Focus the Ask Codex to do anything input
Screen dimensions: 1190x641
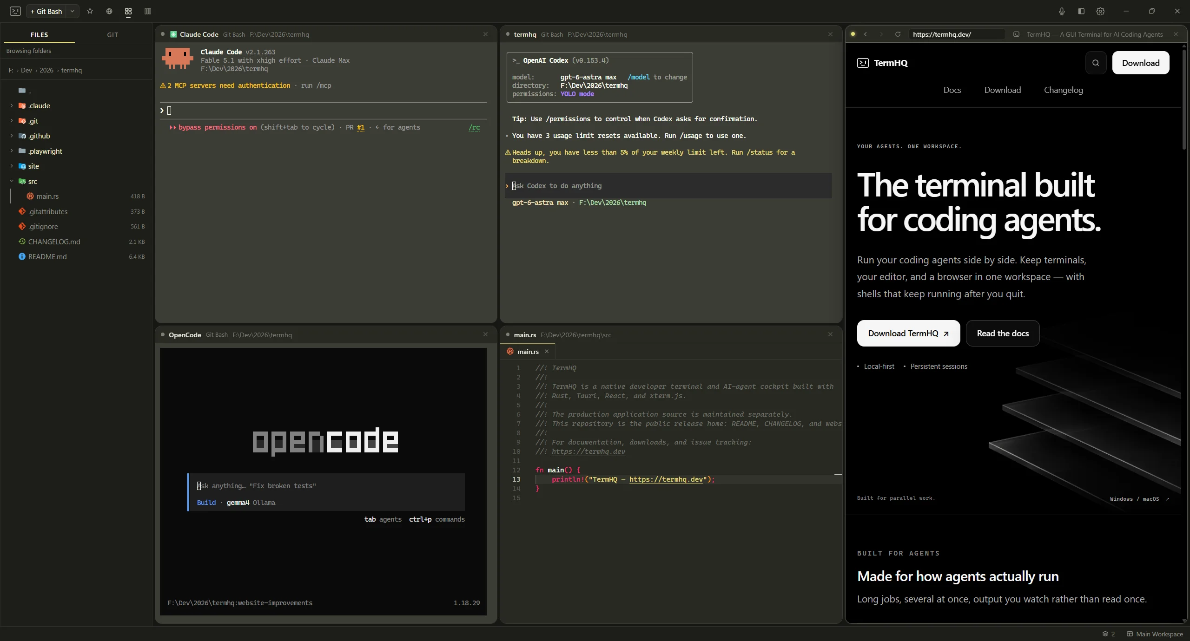[x=668, y=186]
